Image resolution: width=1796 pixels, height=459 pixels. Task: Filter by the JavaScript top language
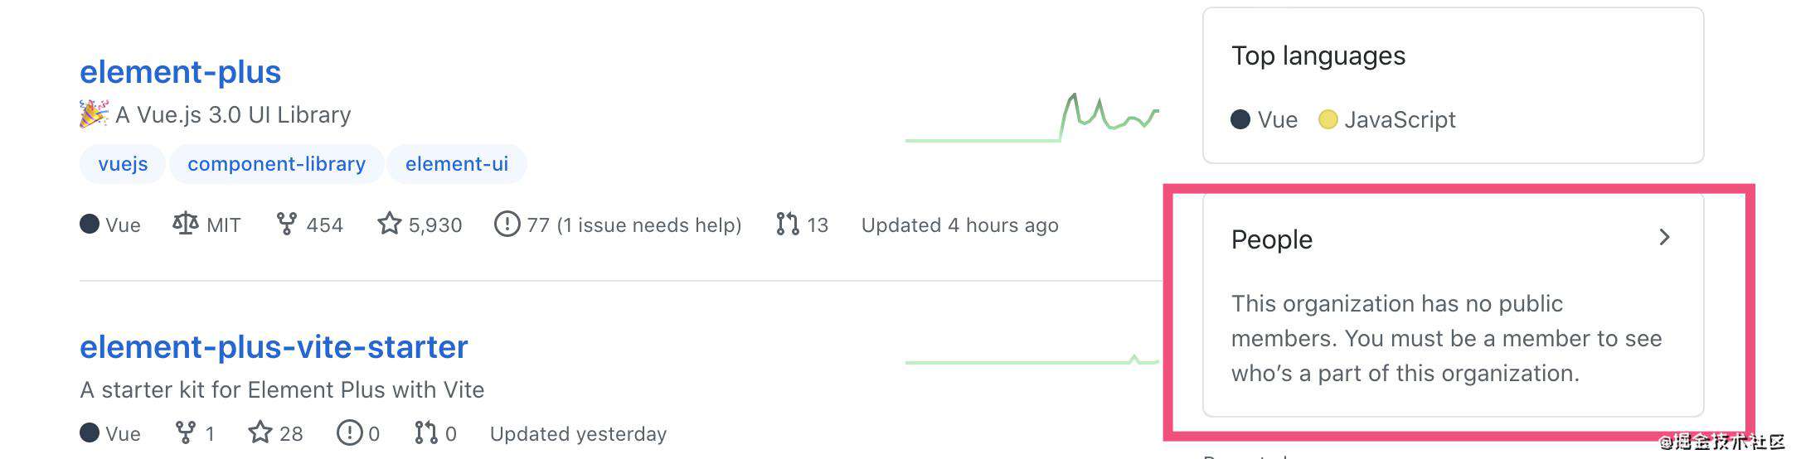pos(1387,120)
